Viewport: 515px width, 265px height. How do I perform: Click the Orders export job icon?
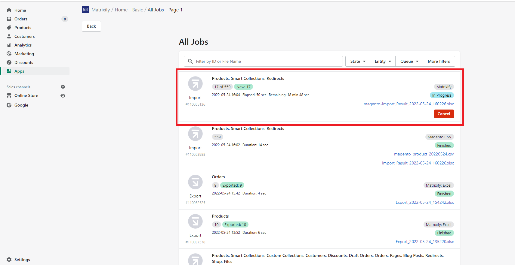point(195,182)
